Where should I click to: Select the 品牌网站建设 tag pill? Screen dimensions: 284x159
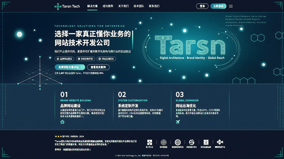(64, 59)
